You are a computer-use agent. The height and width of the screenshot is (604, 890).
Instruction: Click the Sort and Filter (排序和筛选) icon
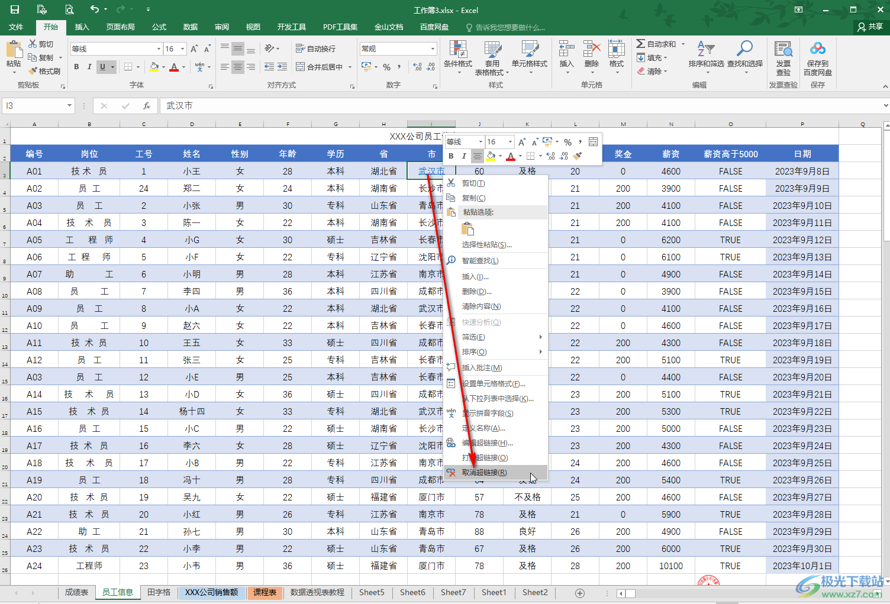(706, 49)
